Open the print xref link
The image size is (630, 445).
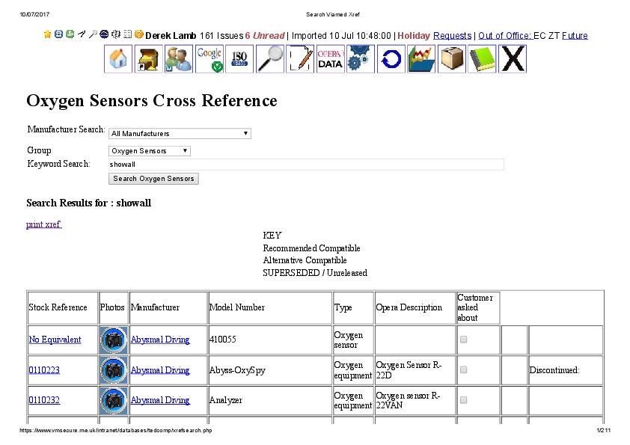pyautogui.click(x=43, y=224)
